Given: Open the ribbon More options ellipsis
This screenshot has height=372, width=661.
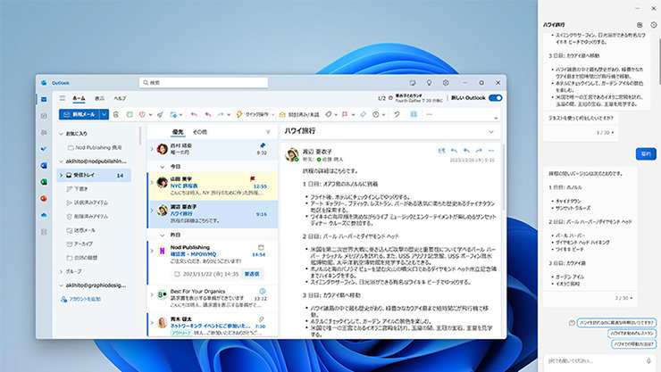Looking at the screenshot, I should point(429,114).
